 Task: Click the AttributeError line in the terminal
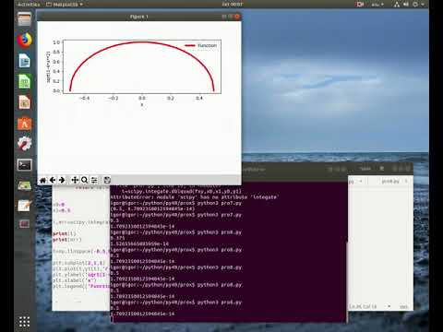pyautogui.click(x=195, y=196)
